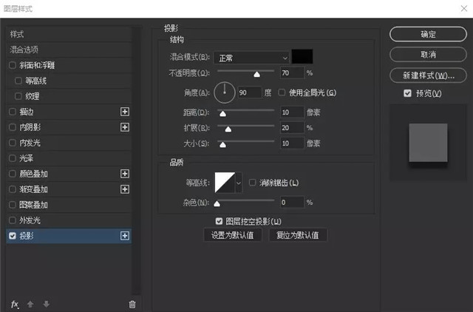Viewport: 473px width, 312px height.
Task: Click the angle dial control
Action: tap(225, 92)
